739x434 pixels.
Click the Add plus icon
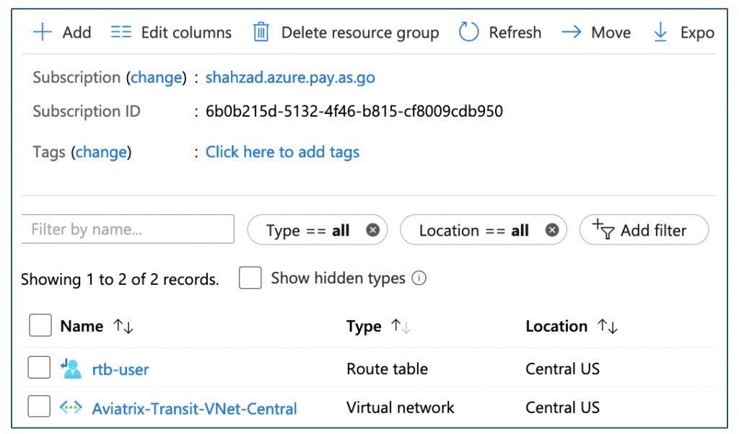[43, 32]
